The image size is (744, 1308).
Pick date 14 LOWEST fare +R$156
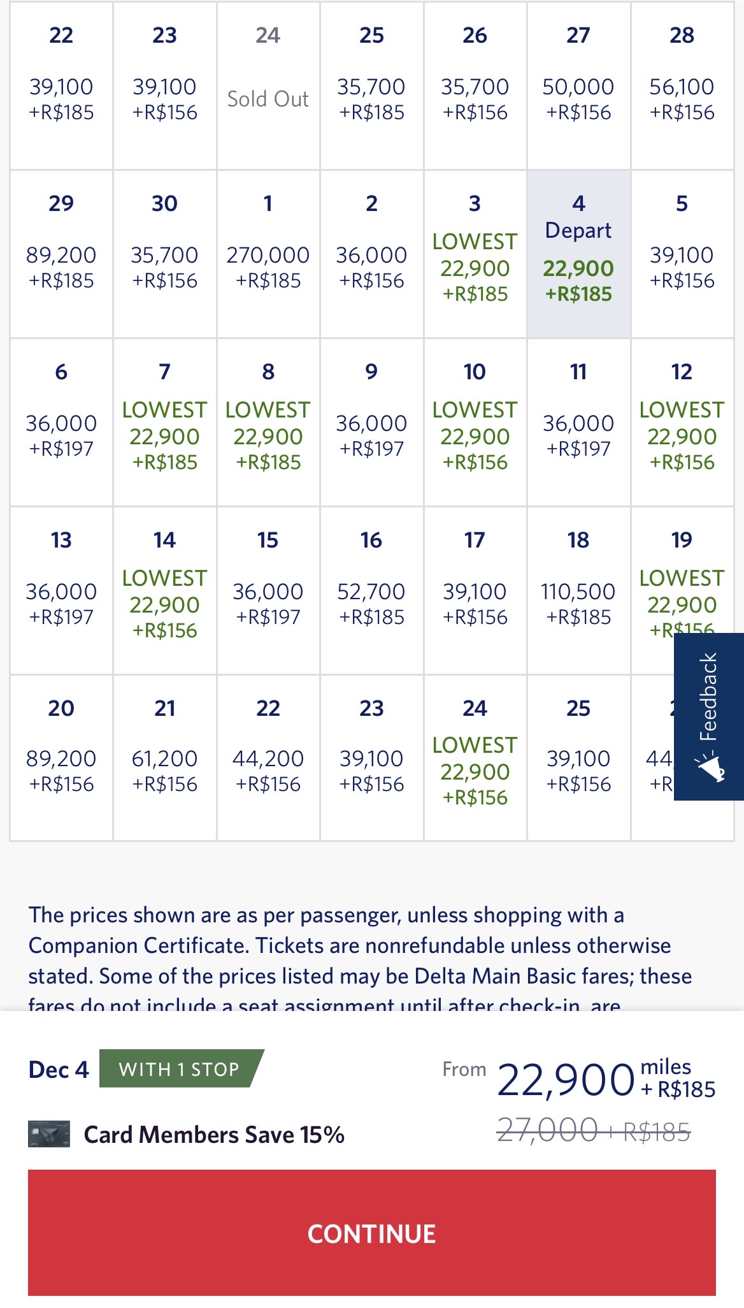click(x=165, y=590)
